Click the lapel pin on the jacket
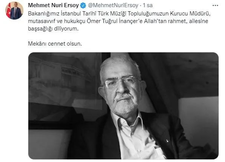 pyautogui.click(x=167, y=141)
